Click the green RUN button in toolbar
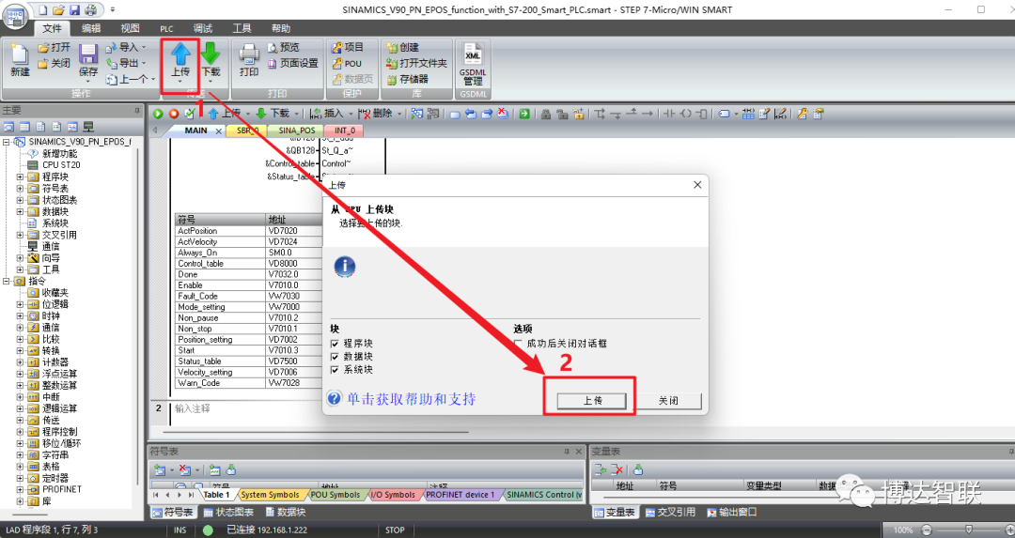1015x538 pixels. tap(157, 114)
